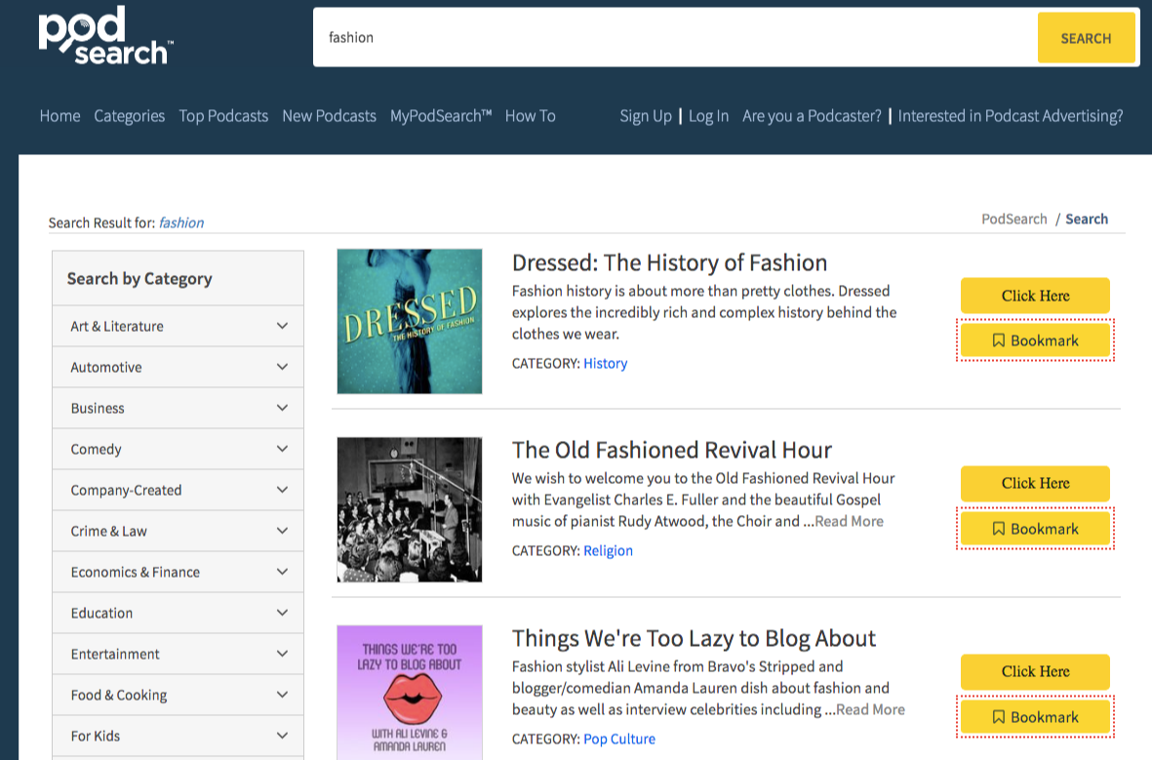This screenshot has height=760, width=1152.
Task: Open Dressed: The History of Fashion title
Action: click(x=669, y=263)
